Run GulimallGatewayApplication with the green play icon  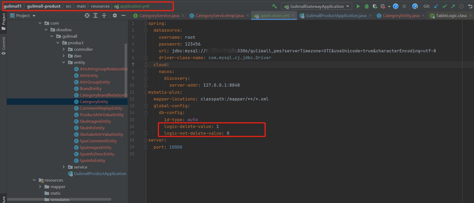[358, 6]
